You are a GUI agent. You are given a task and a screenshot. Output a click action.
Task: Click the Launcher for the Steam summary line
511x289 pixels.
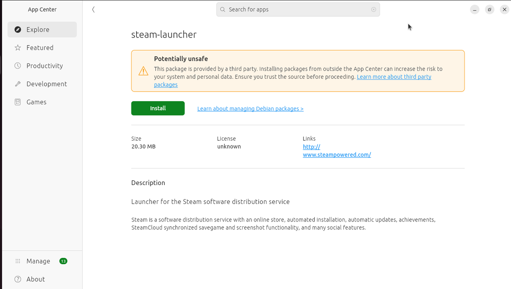pyautogui.click(x=210, y=202)
